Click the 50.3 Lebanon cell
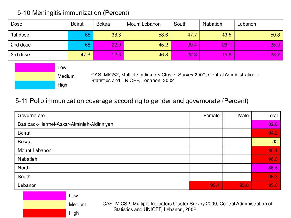Viewport: 291px width, 218px height. pos(259,35)
